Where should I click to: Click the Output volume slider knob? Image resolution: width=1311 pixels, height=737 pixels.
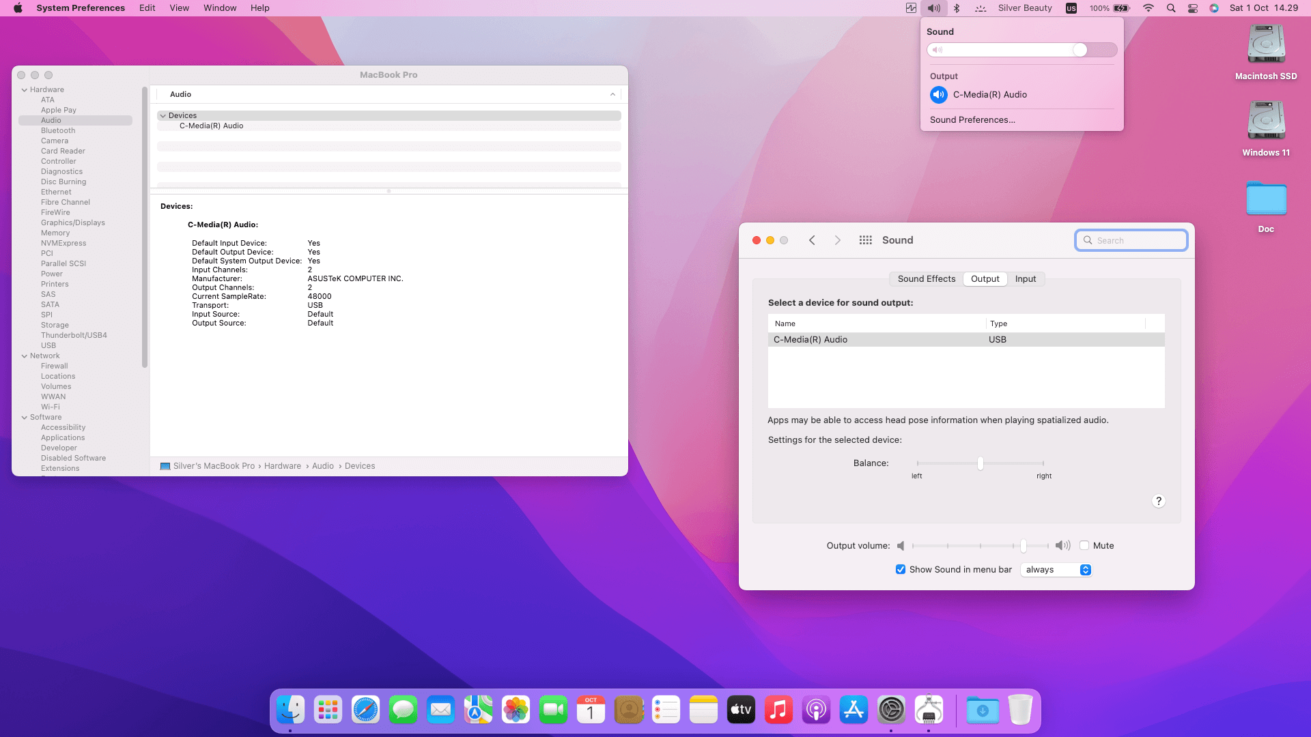pos(1023,546)
